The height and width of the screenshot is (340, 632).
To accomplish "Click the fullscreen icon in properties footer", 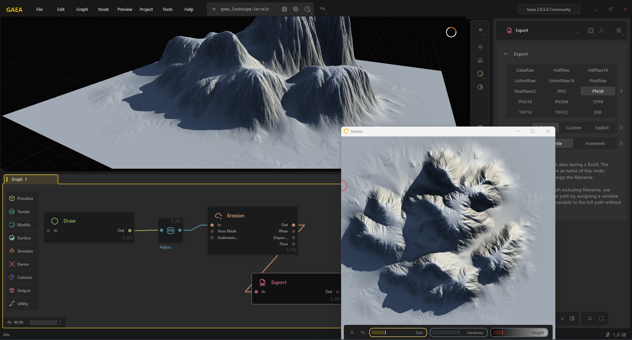I will click(601, 318).
